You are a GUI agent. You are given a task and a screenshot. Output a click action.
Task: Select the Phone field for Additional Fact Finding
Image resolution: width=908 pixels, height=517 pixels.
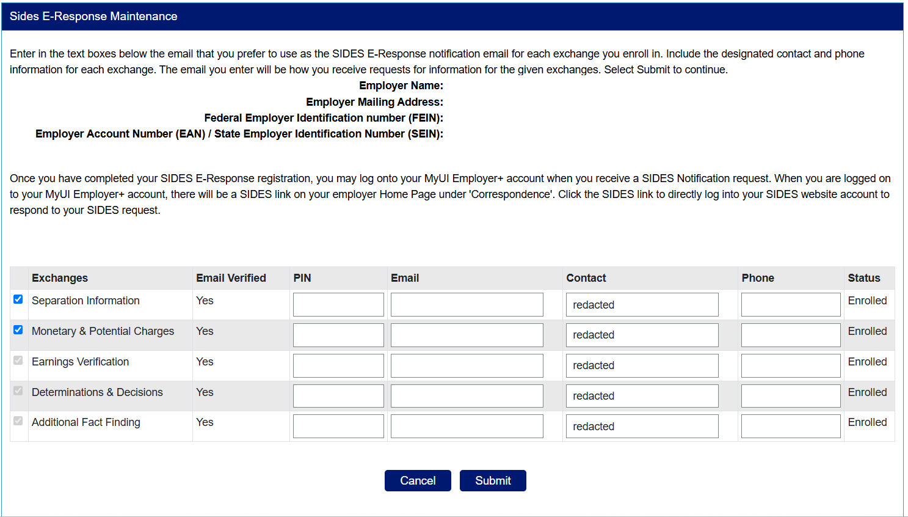[x=790, y=426]
